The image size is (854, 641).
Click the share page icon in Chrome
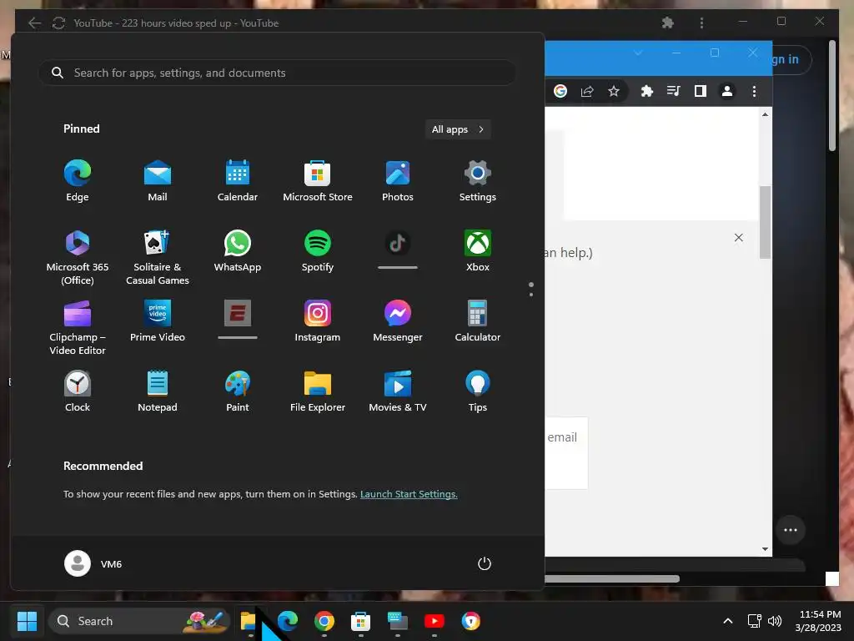coord(587,91)
